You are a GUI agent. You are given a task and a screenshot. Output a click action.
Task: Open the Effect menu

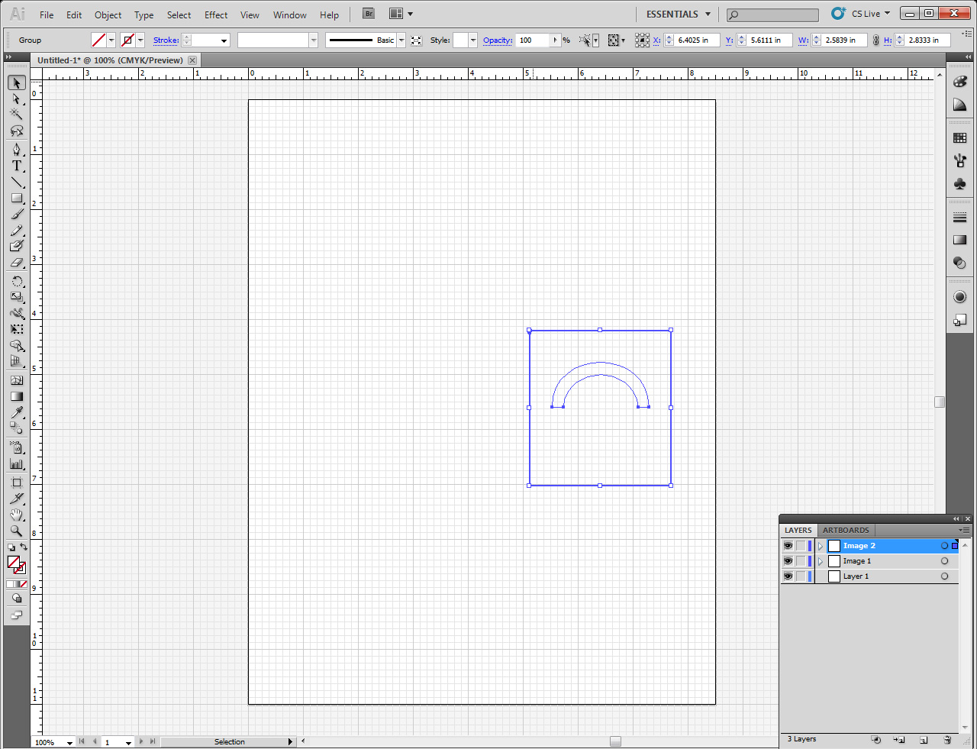[216, 15]
